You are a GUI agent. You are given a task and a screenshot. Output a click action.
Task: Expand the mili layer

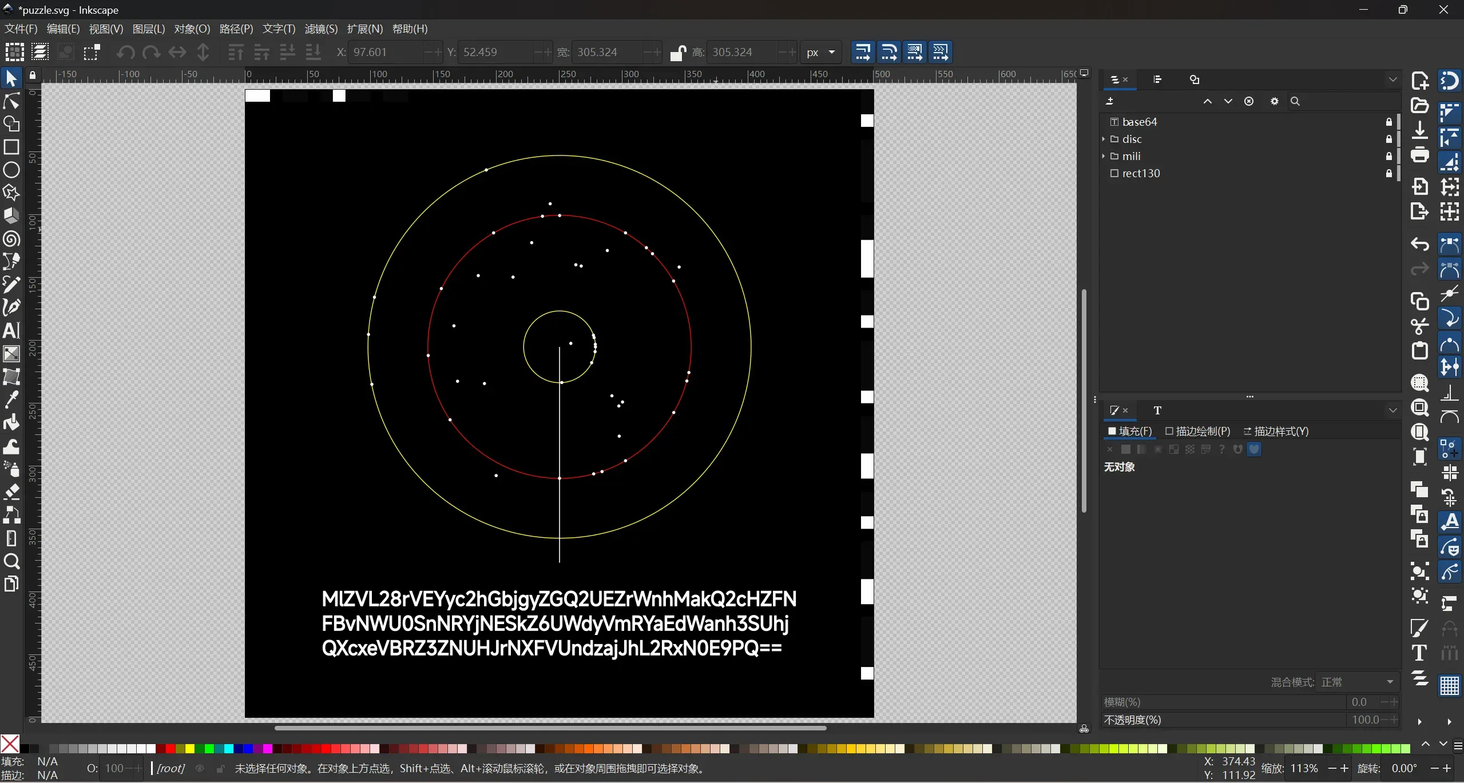[x=1104, y=156]
